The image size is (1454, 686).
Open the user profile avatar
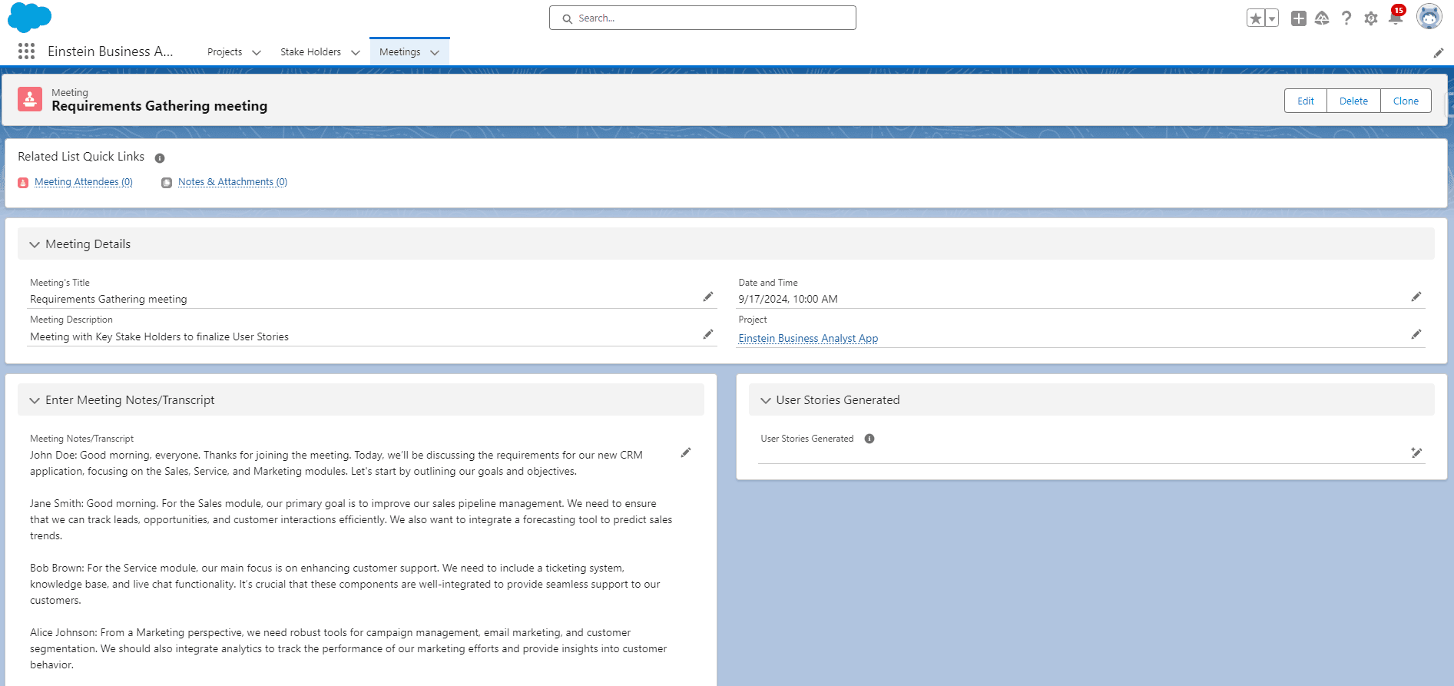[x=1429, y=17]
